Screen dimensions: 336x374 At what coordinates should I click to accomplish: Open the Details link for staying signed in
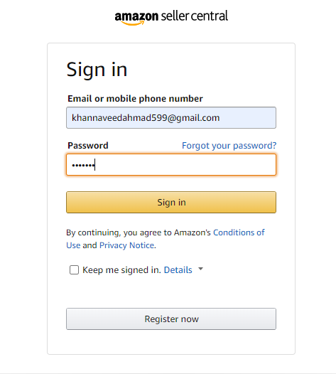(178, 270)
